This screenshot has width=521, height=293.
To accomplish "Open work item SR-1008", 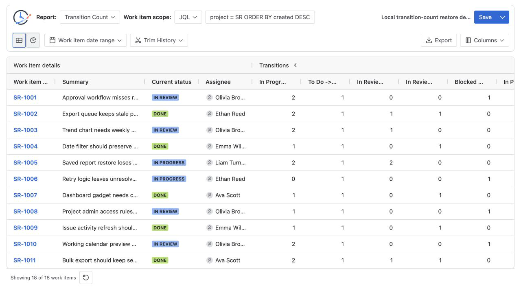I will point(25,211).
